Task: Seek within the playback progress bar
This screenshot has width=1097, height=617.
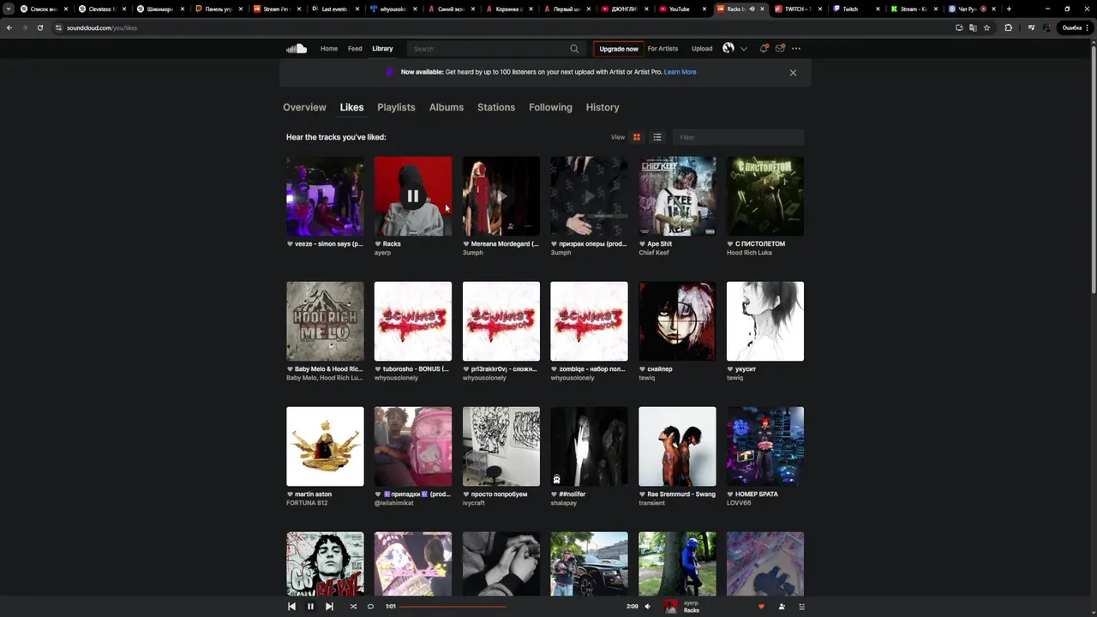Action: pyautogui.click(x=510, y=607)
